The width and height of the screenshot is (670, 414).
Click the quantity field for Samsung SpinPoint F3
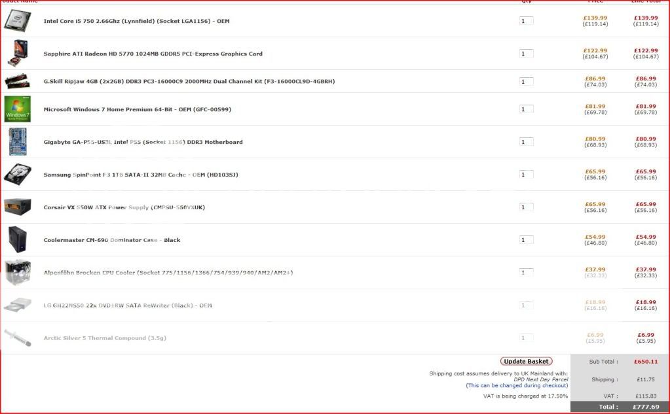(x=526, y=175)
